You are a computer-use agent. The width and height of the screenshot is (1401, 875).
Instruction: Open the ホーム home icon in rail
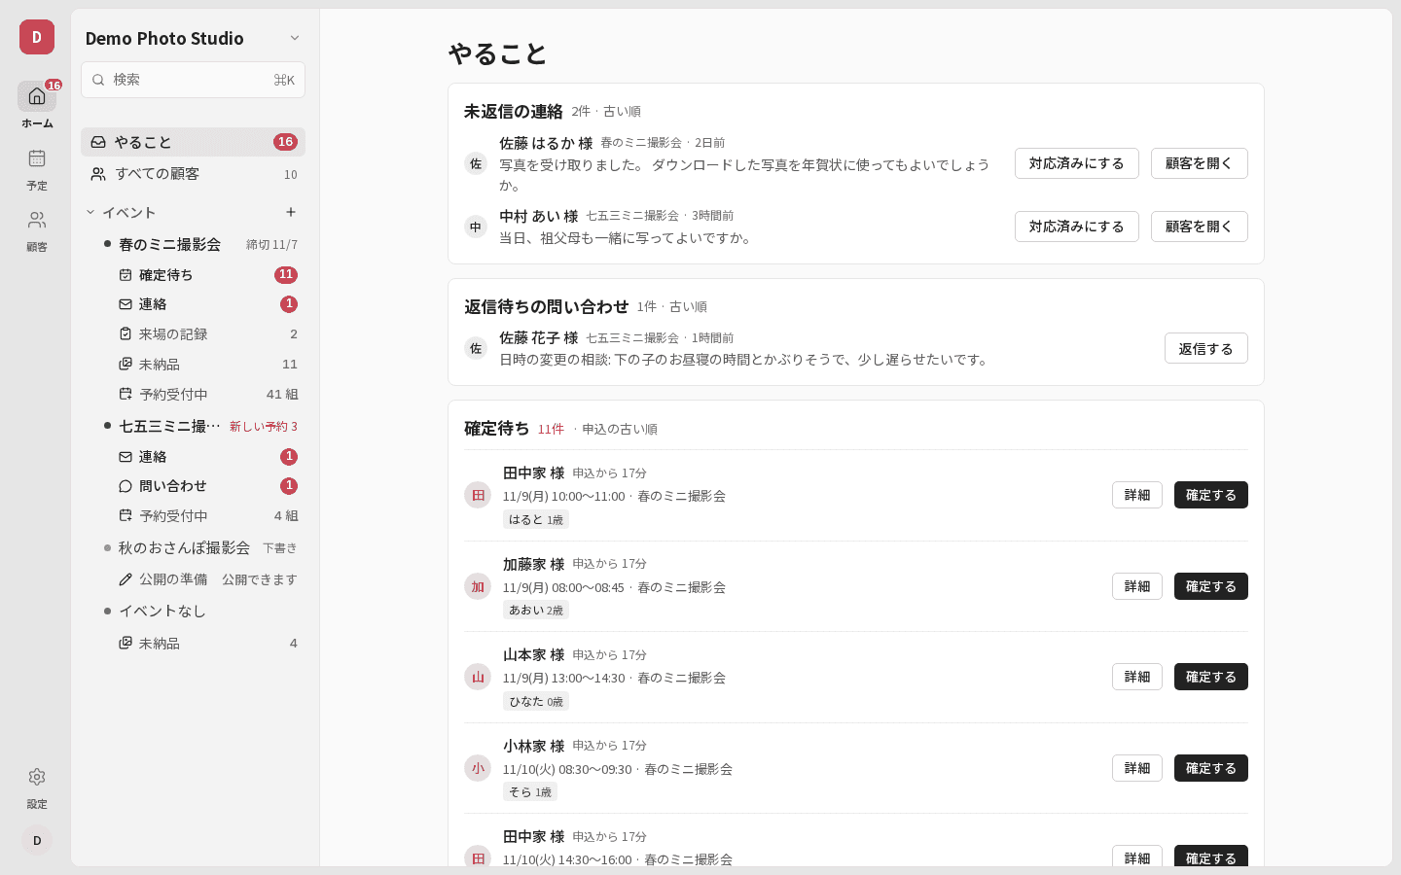pos(37,96)
